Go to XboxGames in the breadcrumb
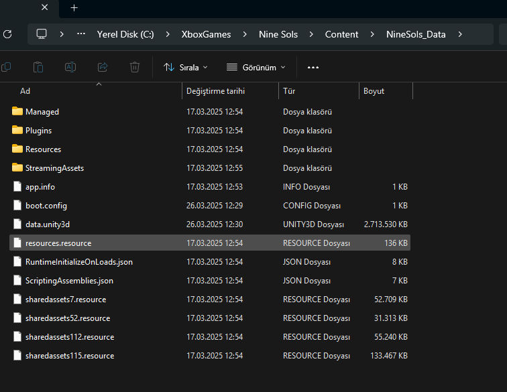 (206, 34)
